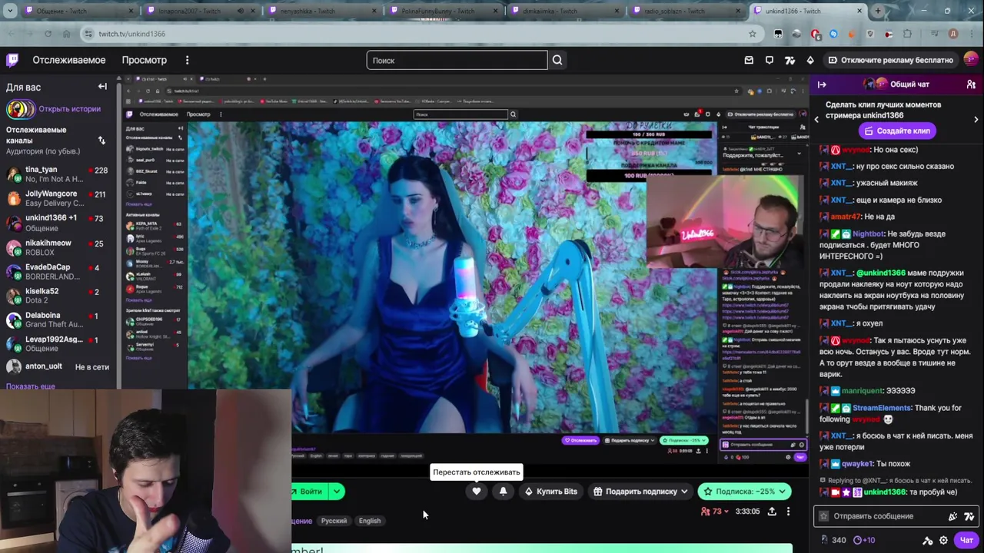
Task: Open the Chrome profile avatar 'Д'
Action: click(953, 34)
